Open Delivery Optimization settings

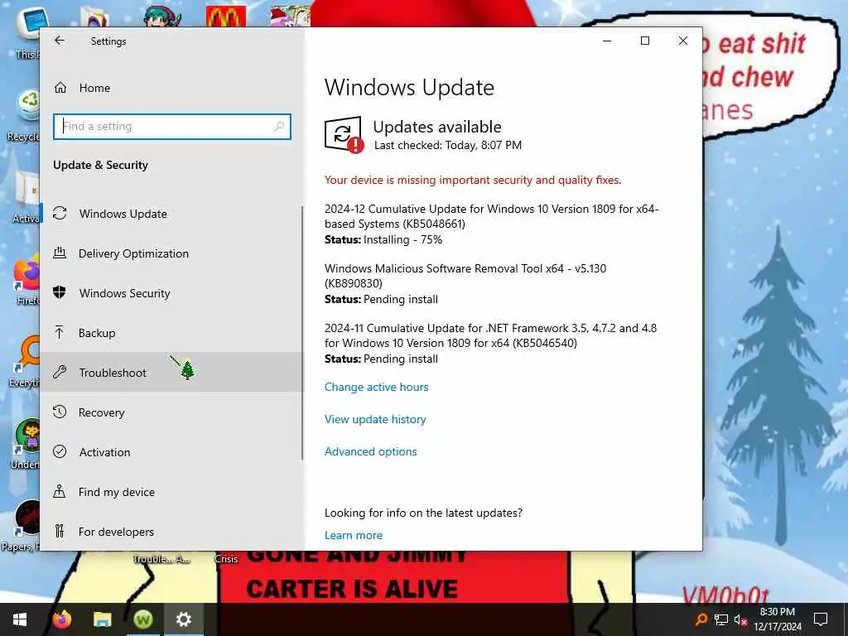[172, 253]
